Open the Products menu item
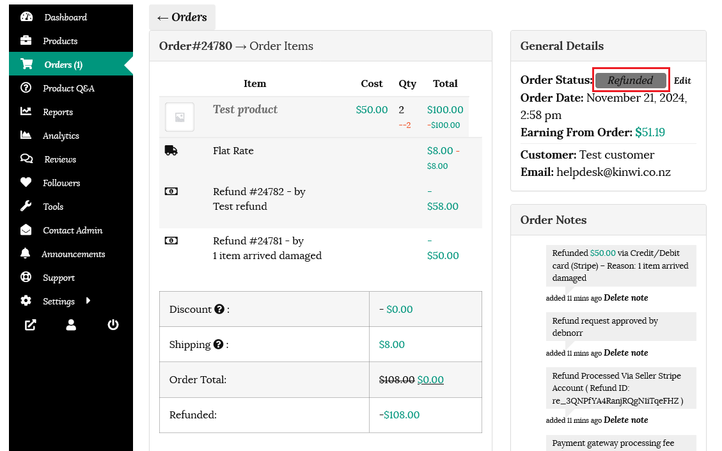The height and width of the screenshot is (451, 722). [60, 41]
